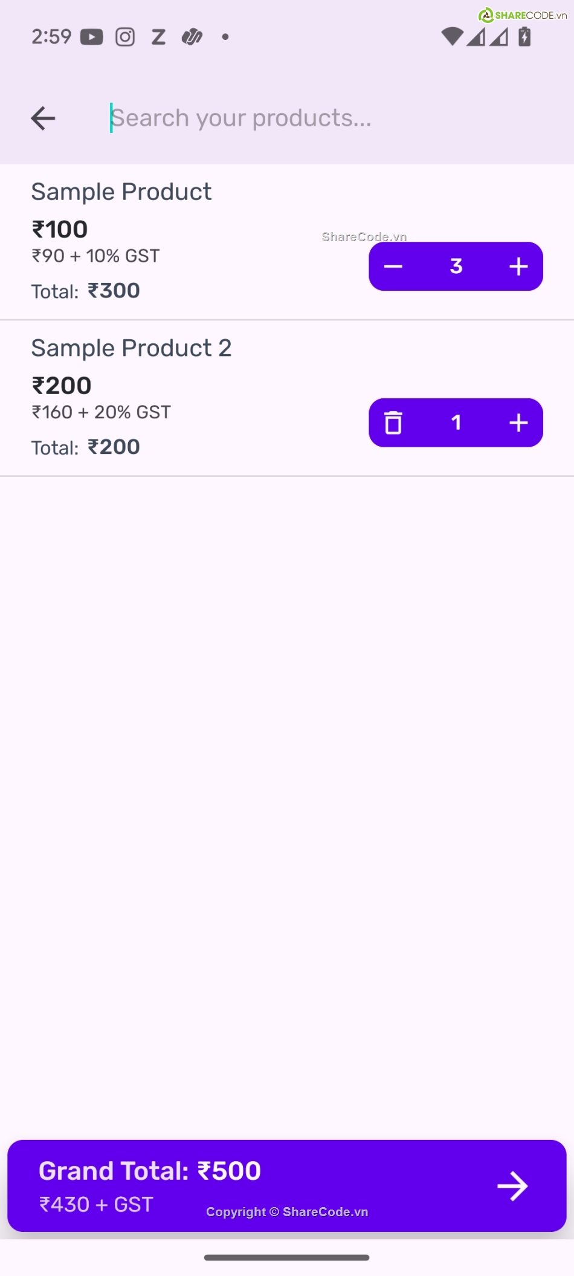Image resolution: width=574 pixels, height=1276 pixels.
Task: Decrease Sample Product quantity with minus
Action: point(393,267)
